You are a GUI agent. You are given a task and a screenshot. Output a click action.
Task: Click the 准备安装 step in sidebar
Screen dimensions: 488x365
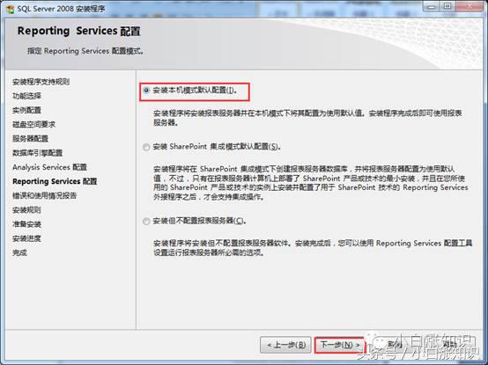26,224
